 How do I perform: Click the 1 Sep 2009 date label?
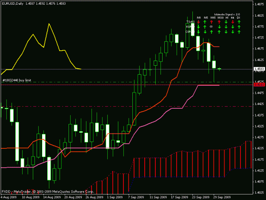[115, 197]
